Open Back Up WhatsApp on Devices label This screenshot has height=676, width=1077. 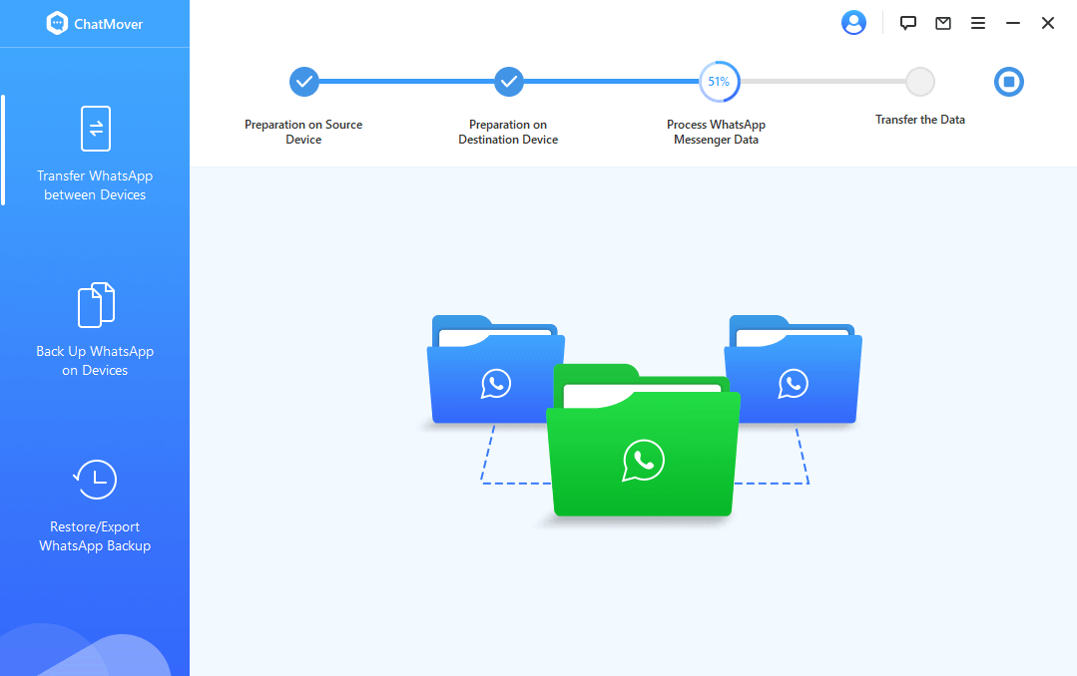pos(95,361)
